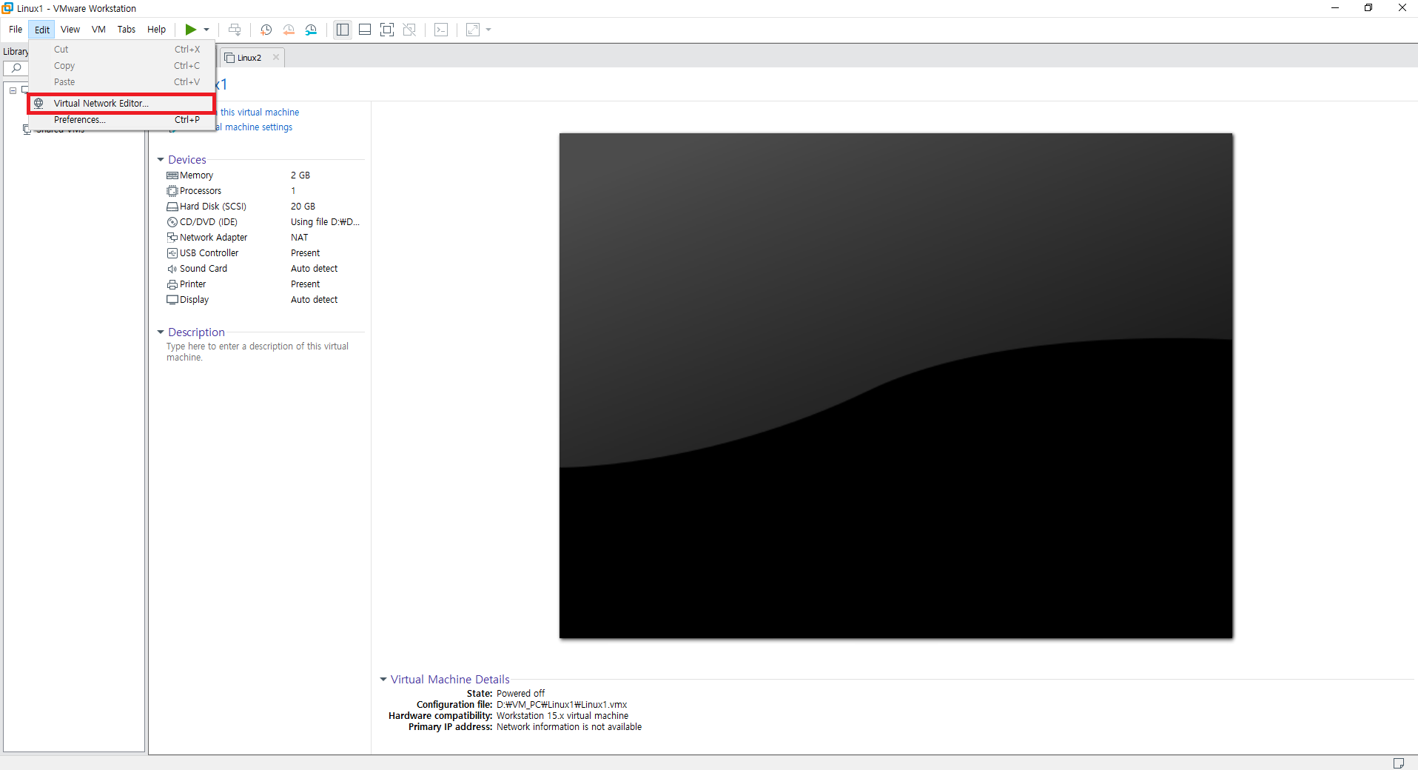Click the Send Ctrl+Alt+Del toolbar icon

coord(235,30)
